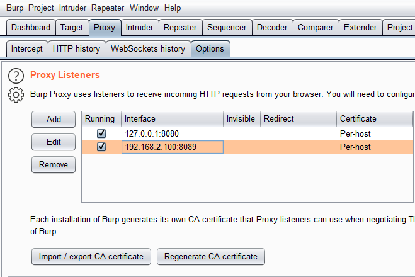Switch to the Intercept sub-tab
Screen dimensions: 415x277
(26, 48)
